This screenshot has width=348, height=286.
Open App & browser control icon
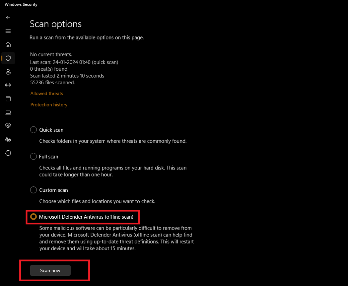tap(8, 99)
